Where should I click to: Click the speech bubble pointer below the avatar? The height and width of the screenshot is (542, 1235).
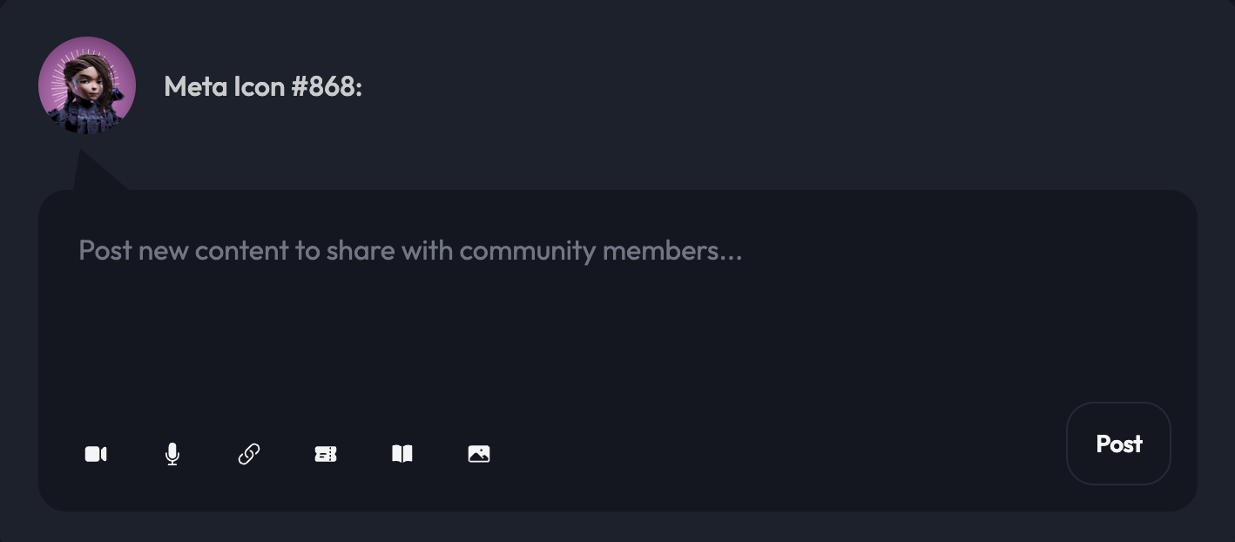click(94, 173)
